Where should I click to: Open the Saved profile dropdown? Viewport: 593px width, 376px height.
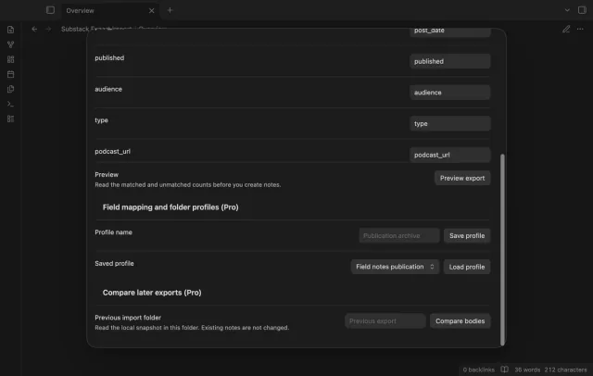(x=395, y=267)
